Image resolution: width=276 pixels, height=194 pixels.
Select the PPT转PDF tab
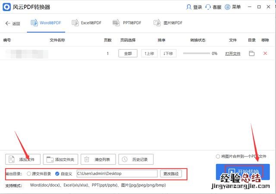point(126,23)
